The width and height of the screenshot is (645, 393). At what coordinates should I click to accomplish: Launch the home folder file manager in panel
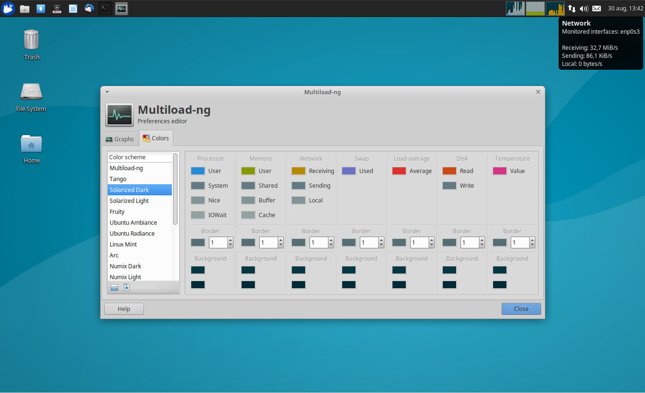pos(25,9)
